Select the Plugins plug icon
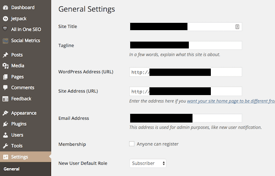The height and width of the screenshot is (176, 275). click(x=5, y=124)
